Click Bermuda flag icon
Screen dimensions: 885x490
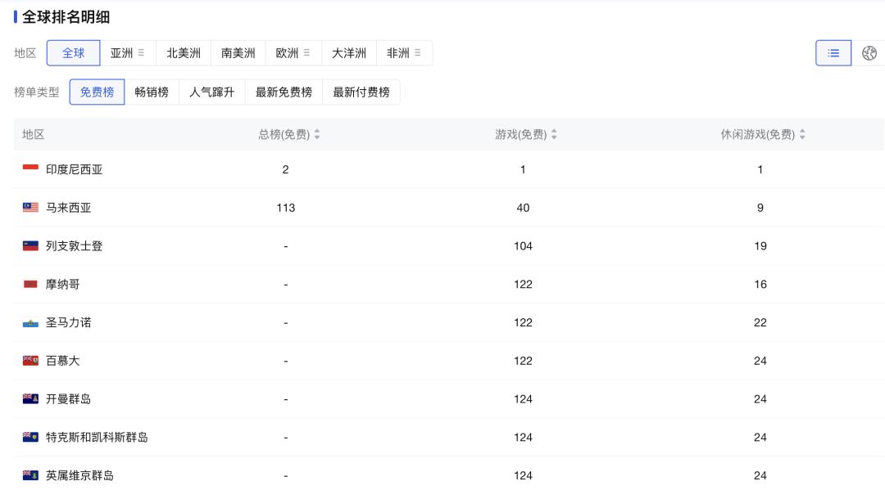coord(30,361)
